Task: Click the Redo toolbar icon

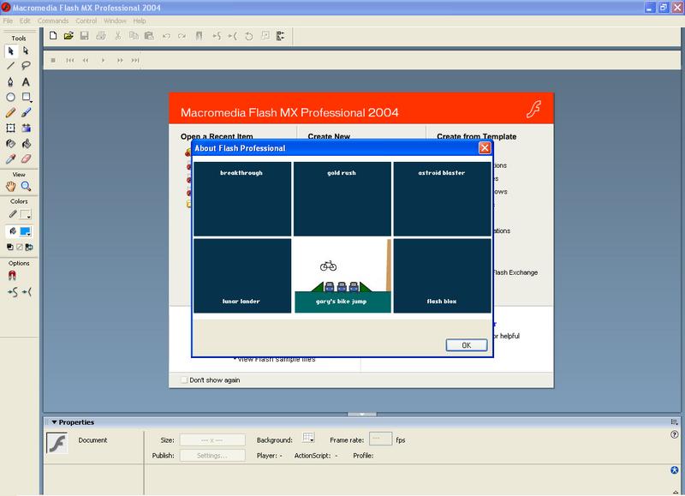Action: tap(182, 36)
